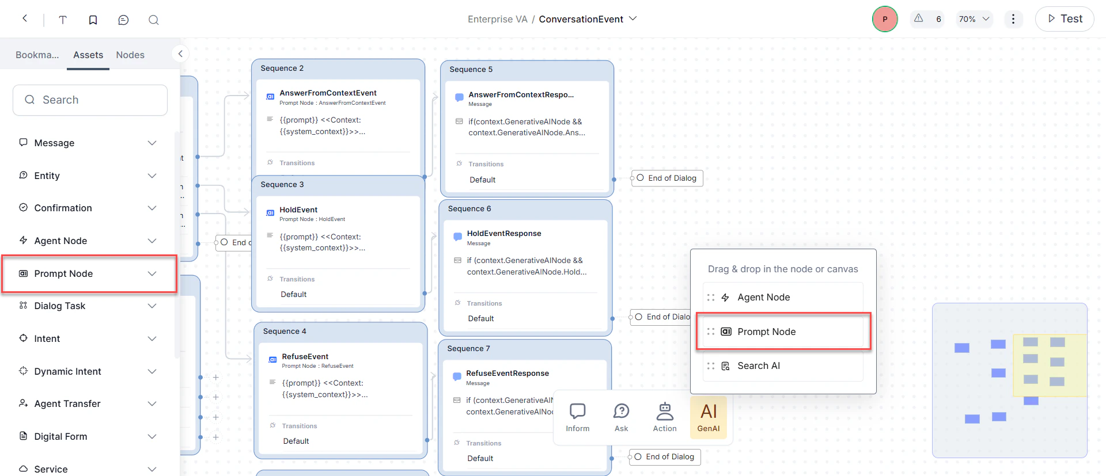Collapse the left panel with chevron
Image resolution: width=1106 pixels, height=476 pixels.
[180, 54]
